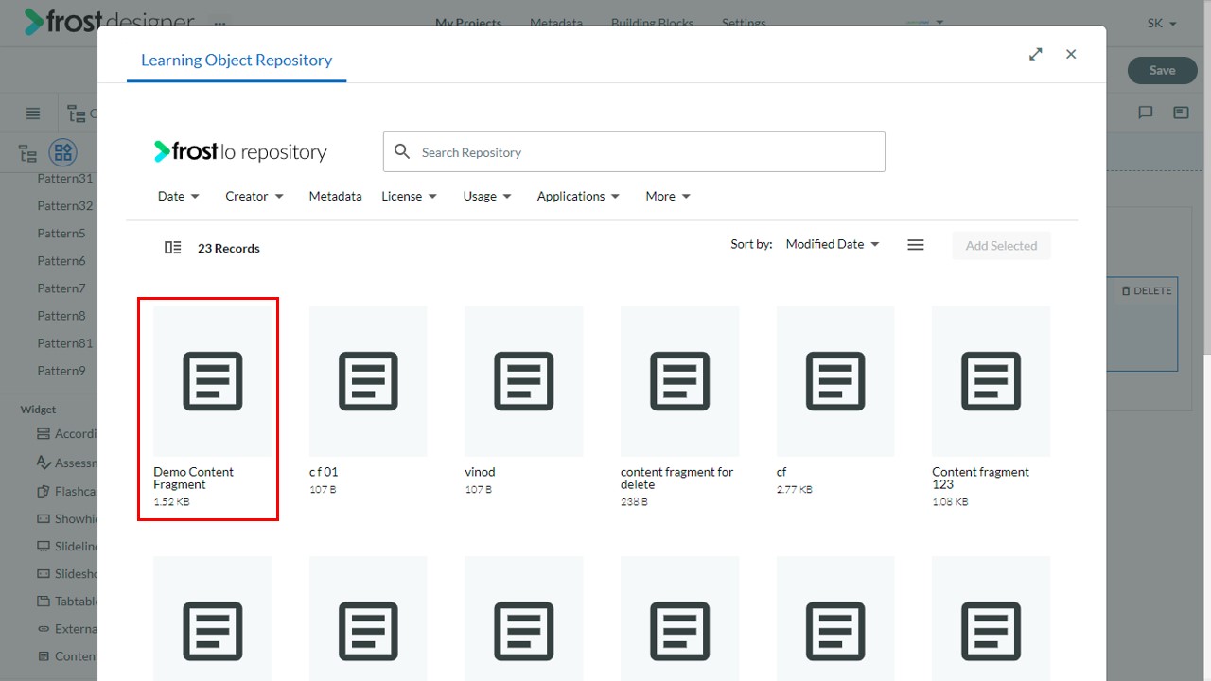This screenshot has width=1211, height=681.
Task: Open the comments icon at top right
Action: pyautogui.click(x=1146, y=113)
